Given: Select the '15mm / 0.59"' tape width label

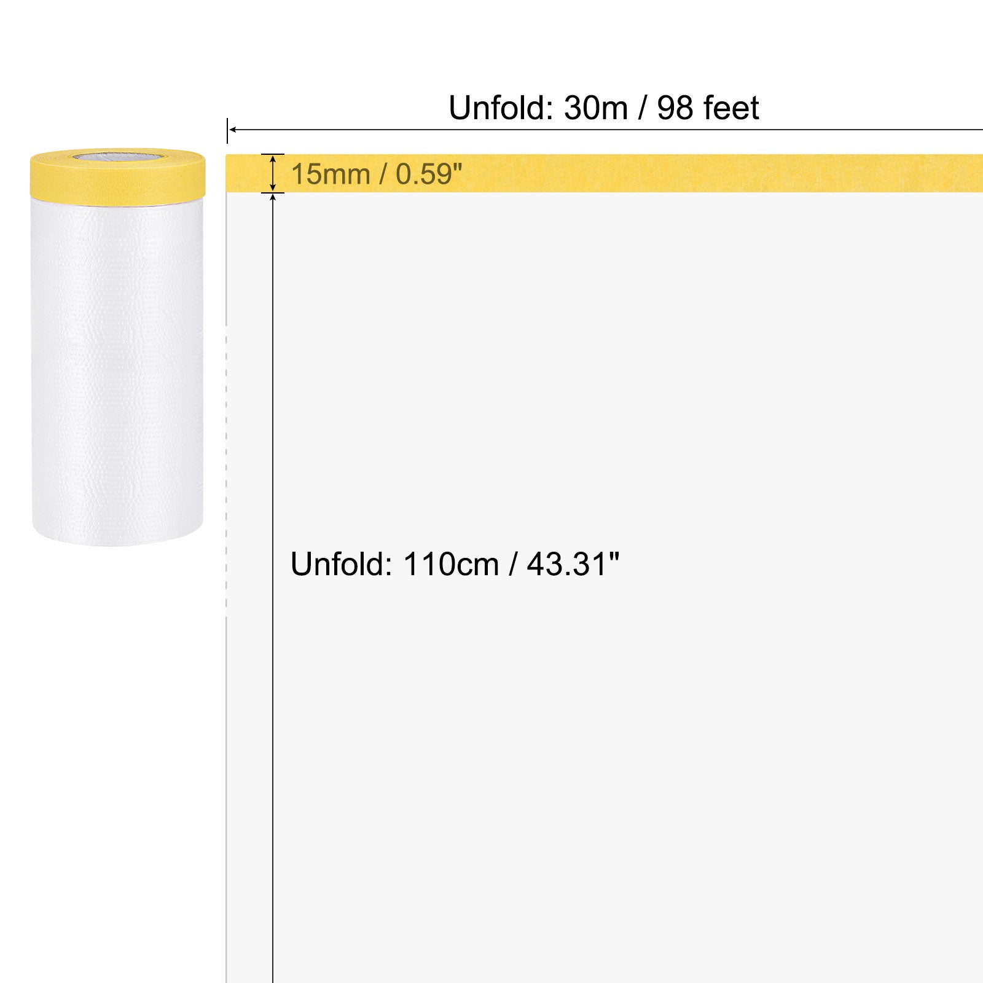Looking at the screenshot, I should [x=376, y=174].
